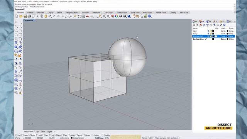Click the Layer tools hammer icon
Image resolution: width=247 pixels, height=139 pixels.
point(221,25)
